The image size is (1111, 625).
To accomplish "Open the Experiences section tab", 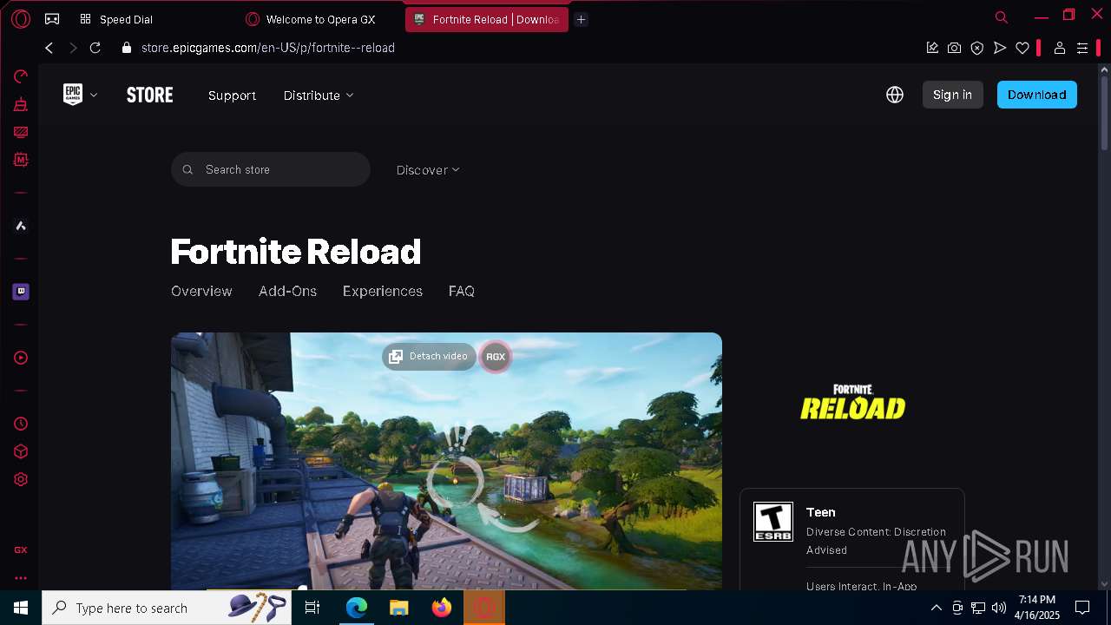I will coord(383,292).
